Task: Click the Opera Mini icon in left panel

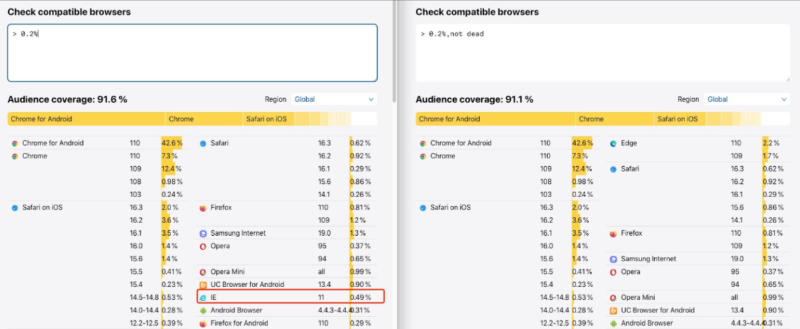Action: click(x=203, y=272)
